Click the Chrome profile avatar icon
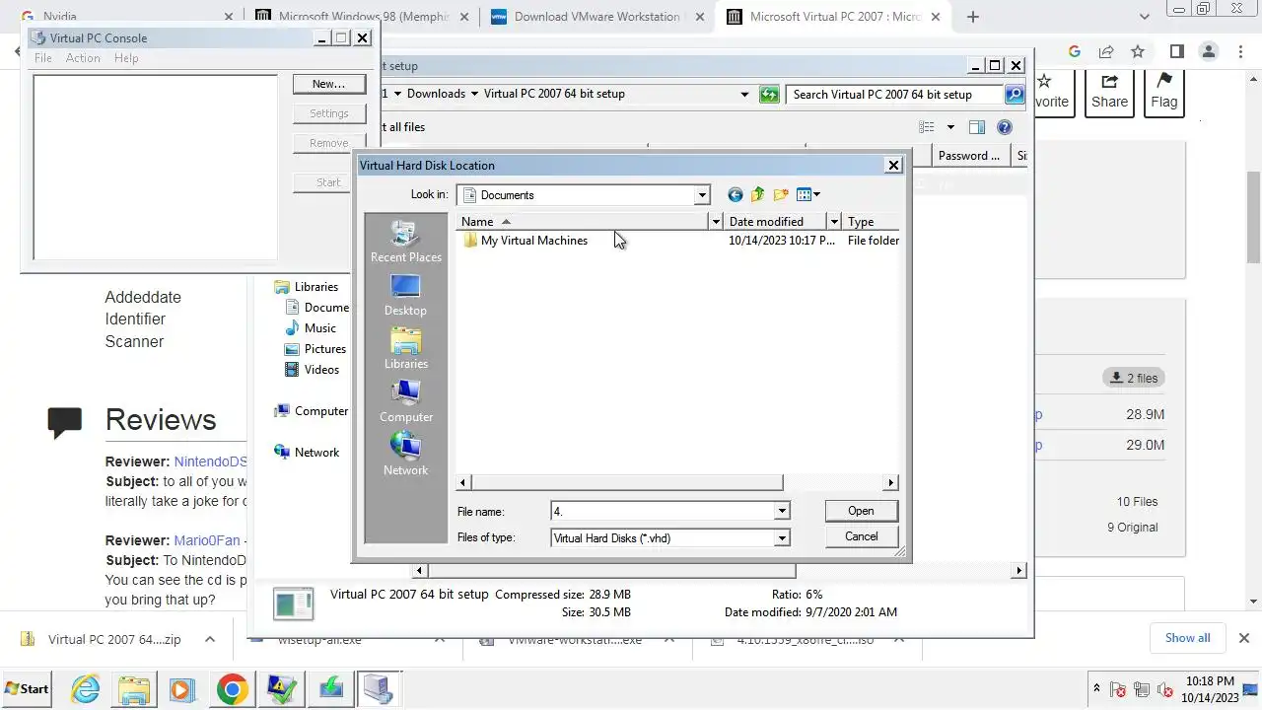The width and height of the screenshot is (1262, 710). (x=1209, y=51)
